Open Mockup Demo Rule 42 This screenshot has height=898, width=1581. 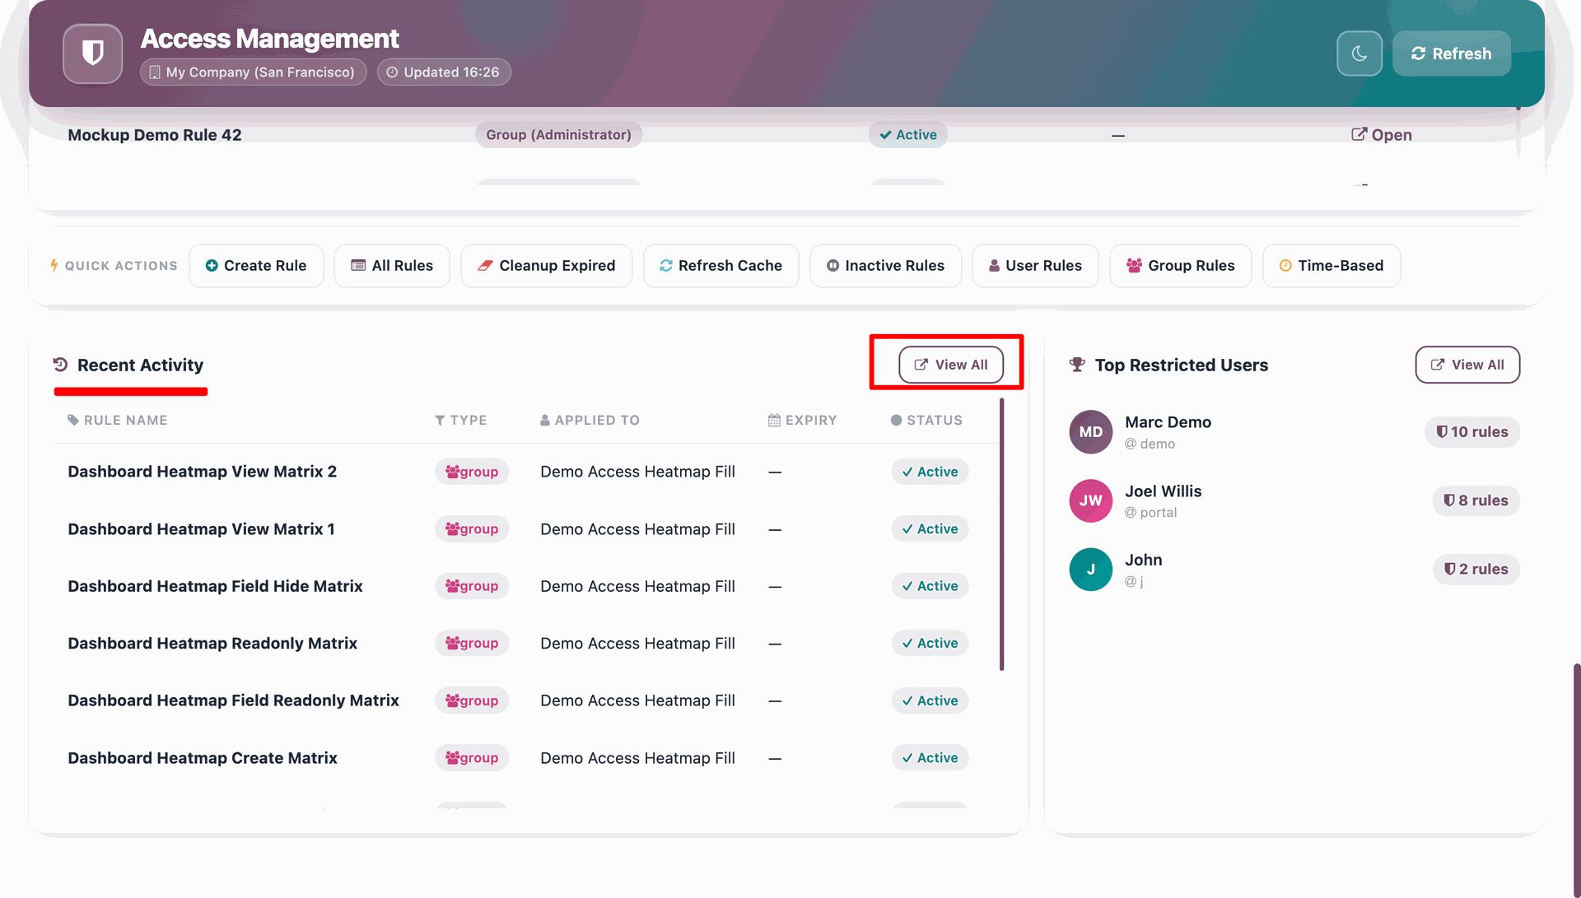click(x=1382, y=135)
